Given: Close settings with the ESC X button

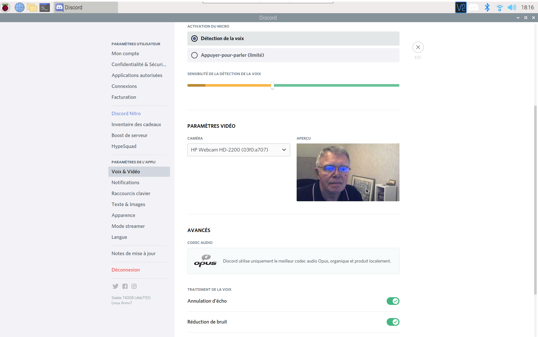Looking at the screenshot, I should [418, 47].
